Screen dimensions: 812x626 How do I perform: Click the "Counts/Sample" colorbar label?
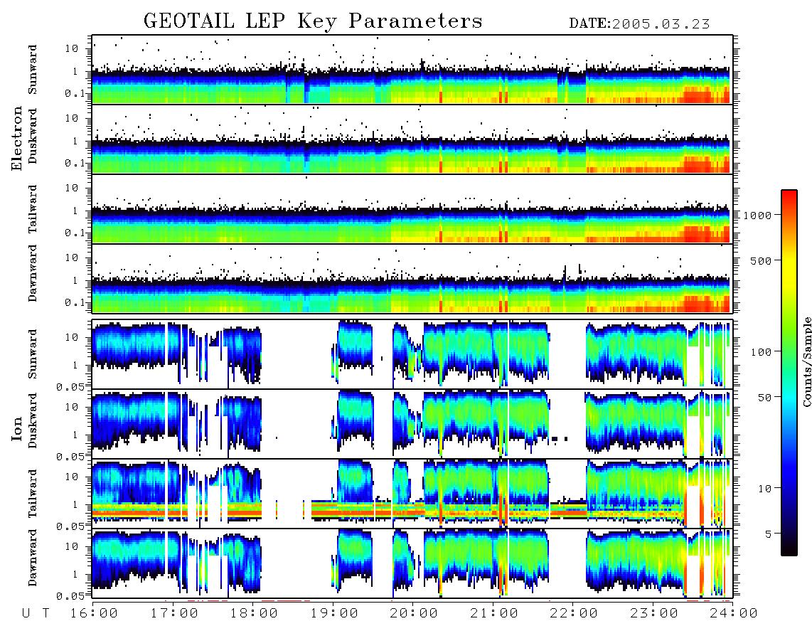coord(806,362)
